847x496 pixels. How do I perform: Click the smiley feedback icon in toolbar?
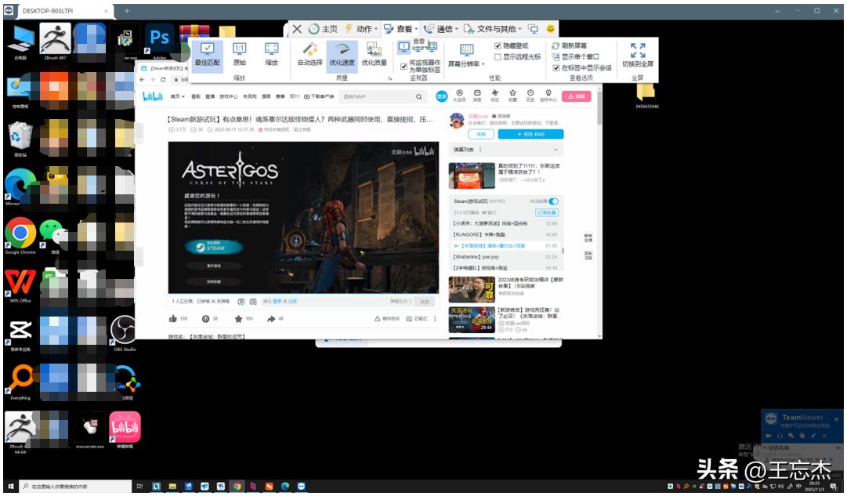coord(551,29)
